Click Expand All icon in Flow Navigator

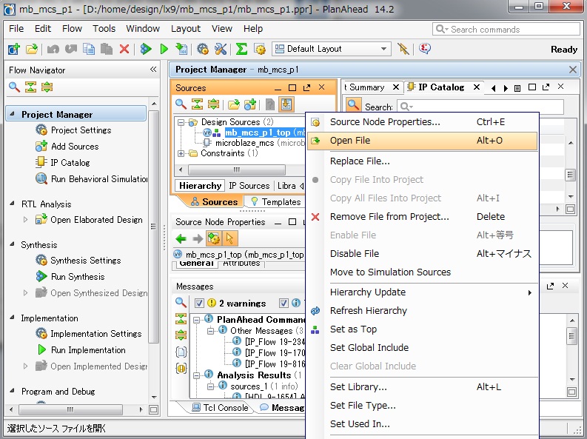click(x=47, y=87)
